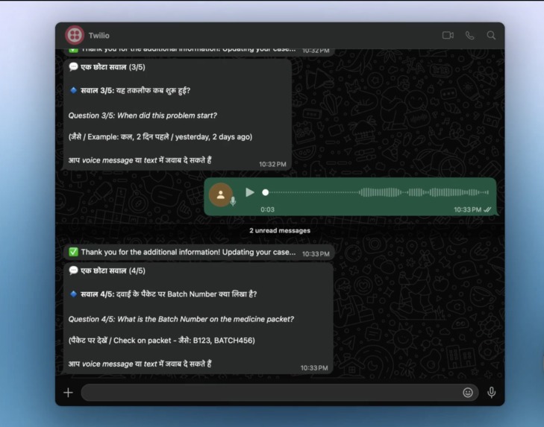Click the voice message playhead dot
Viewport: 544px width, 427px height.
[x=266, y=192]
